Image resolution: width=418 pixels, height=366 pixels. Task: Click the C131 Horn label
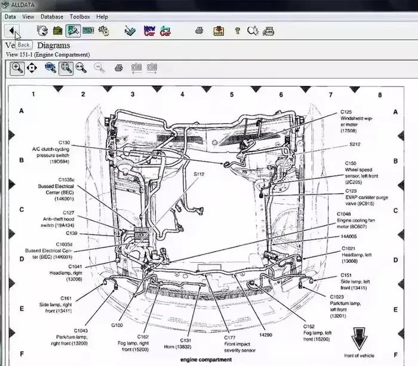coord(177,343)
